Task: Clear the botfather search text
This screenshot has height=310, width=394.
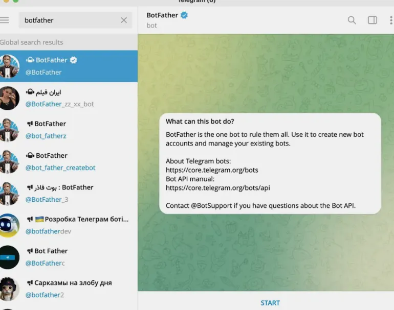Action: pos(124,20)
